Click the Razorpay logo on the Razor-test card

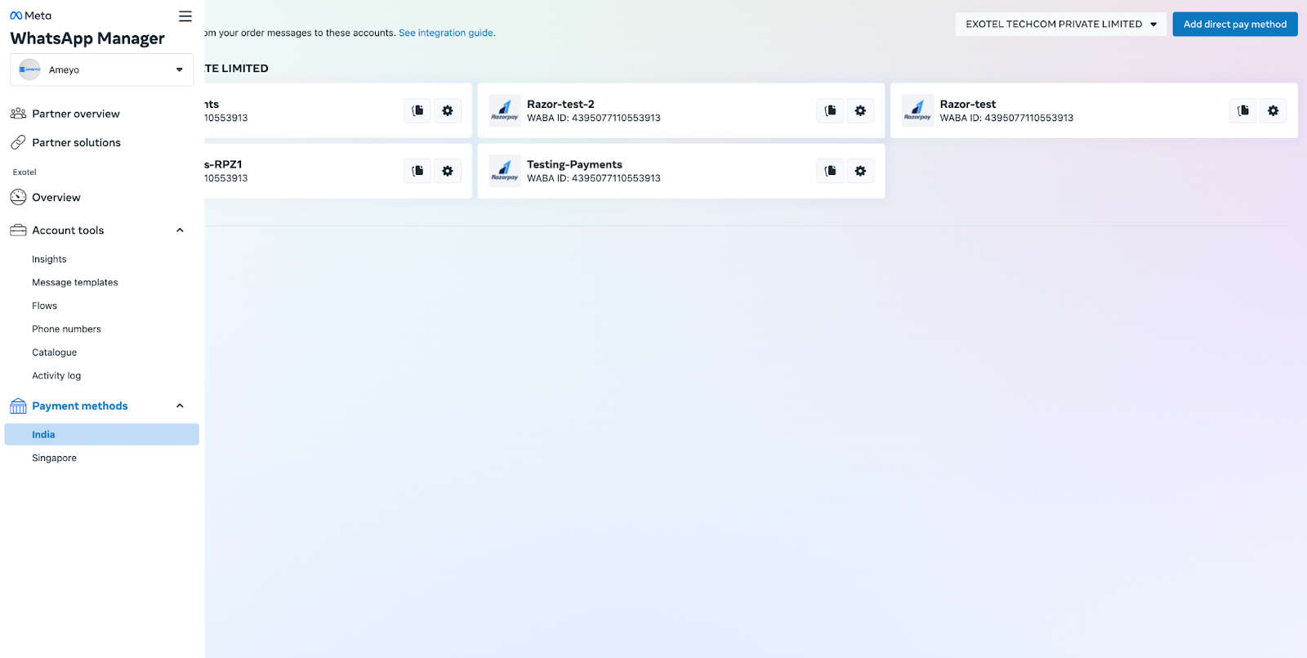pyautogui.click(x=917, y=110)
